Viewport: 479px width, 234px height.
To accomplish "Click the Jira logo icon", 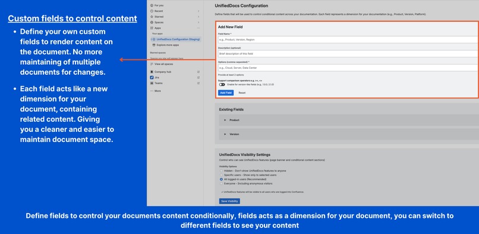I will coord(152,78).
